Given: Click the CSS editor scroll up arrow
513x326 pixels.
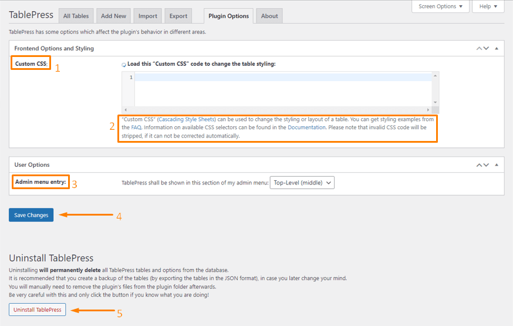Looking at the screenshot, I should (x=435, y=76).
